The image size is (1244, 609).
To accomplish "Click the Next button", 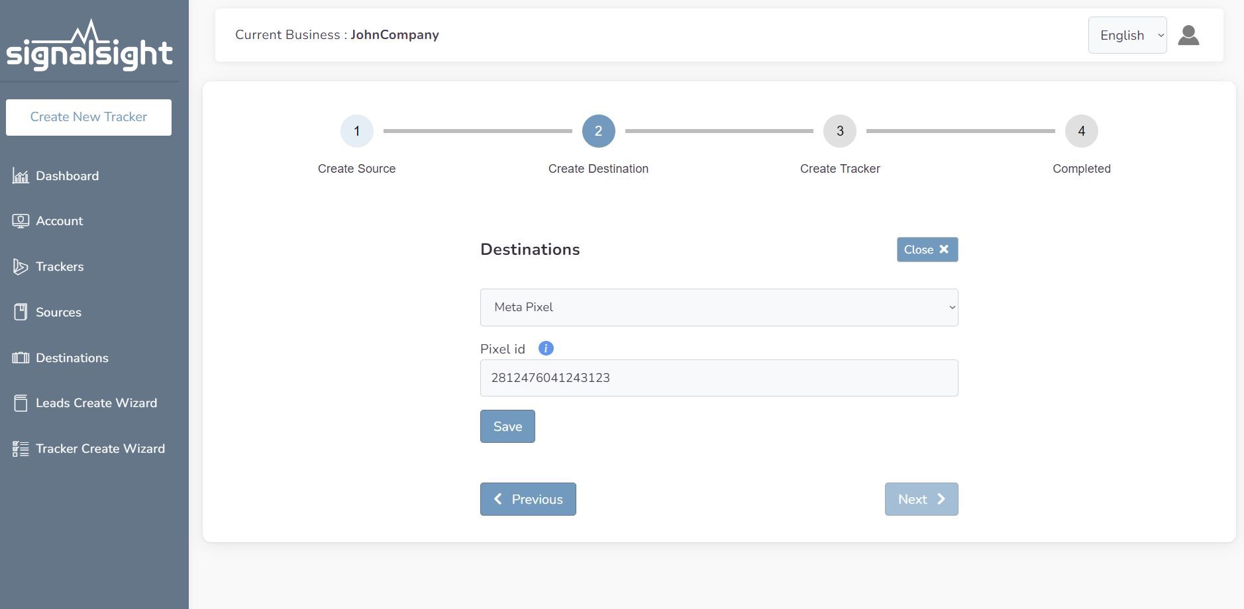I will (x=921, y=499).
